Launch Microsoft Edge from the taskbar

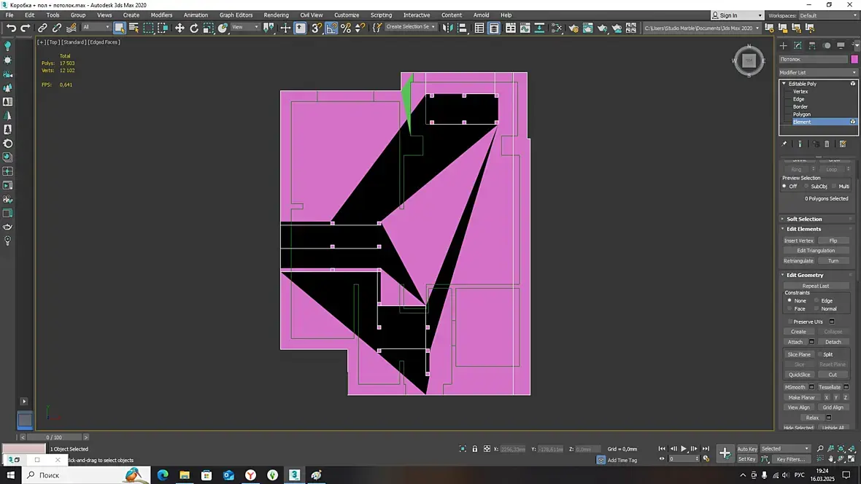163,475
